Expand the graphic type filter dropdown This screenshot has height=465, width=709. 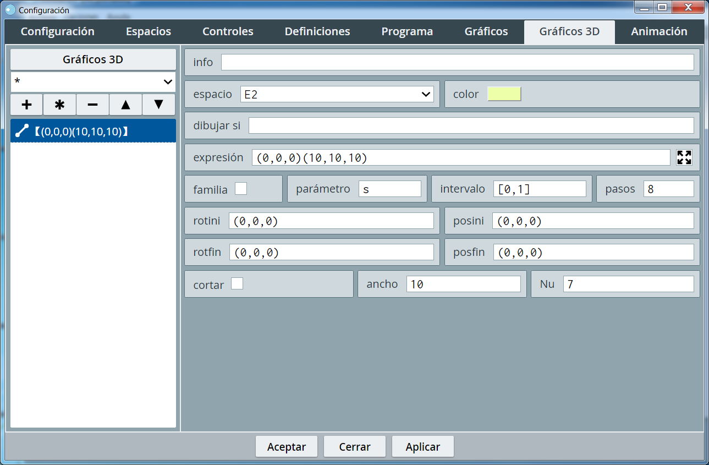93,82
